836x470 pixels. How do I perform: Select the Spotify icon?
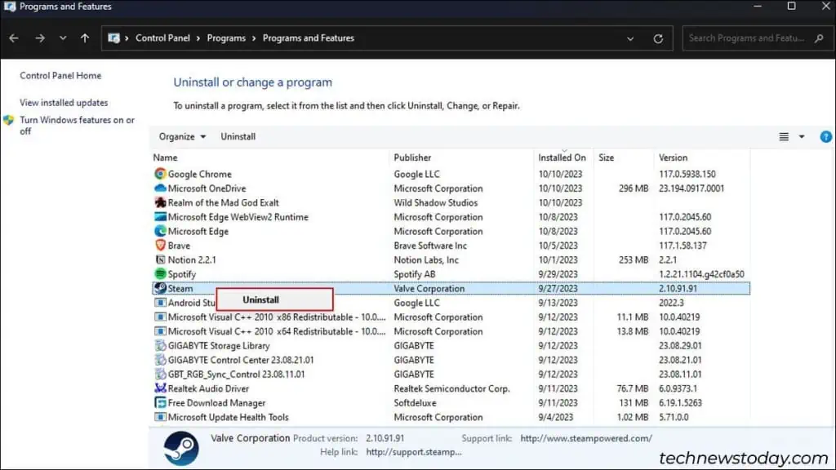(x=160, y=273)
